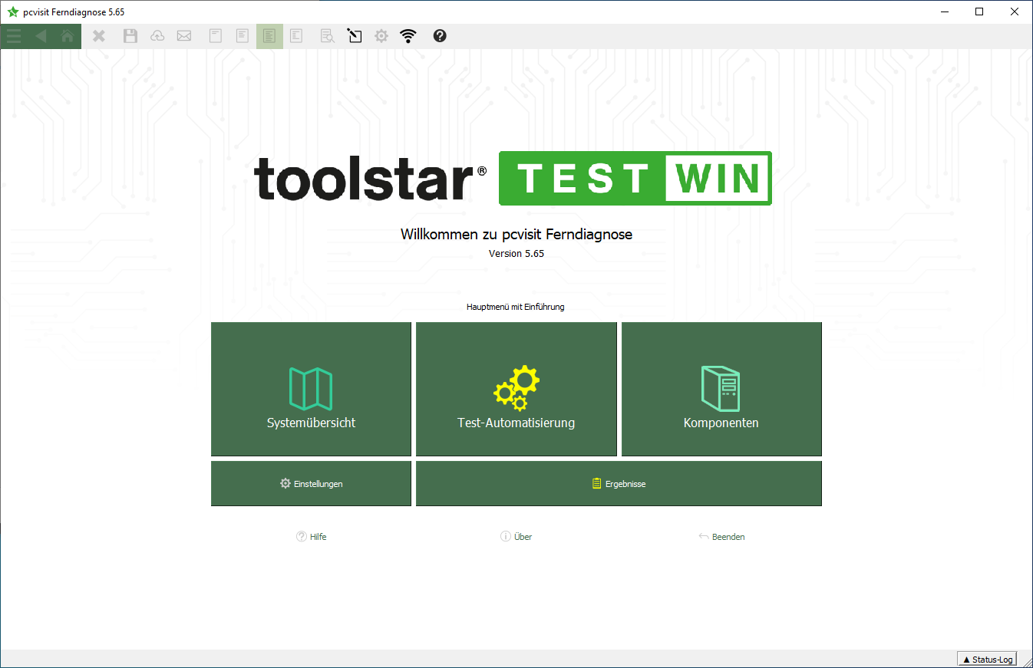Open the Ergebnisse results panel

[x=619, y=484]
